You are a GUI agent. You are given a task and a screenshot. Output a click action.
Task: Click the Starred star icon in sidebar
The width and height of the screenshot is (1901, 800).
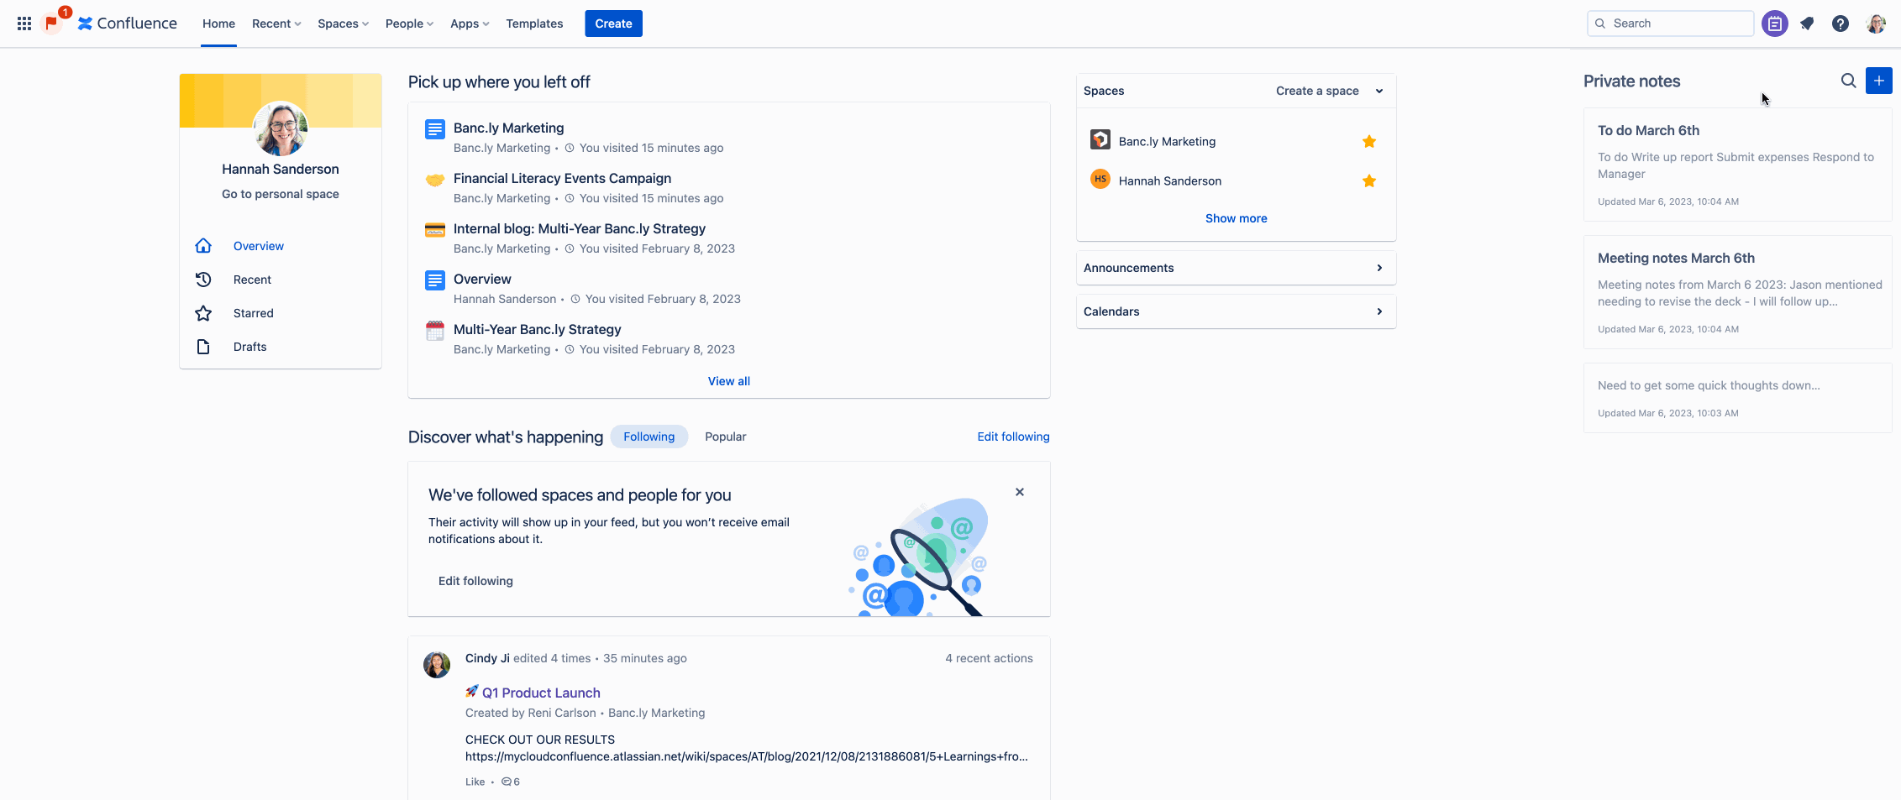click(203, 313)
